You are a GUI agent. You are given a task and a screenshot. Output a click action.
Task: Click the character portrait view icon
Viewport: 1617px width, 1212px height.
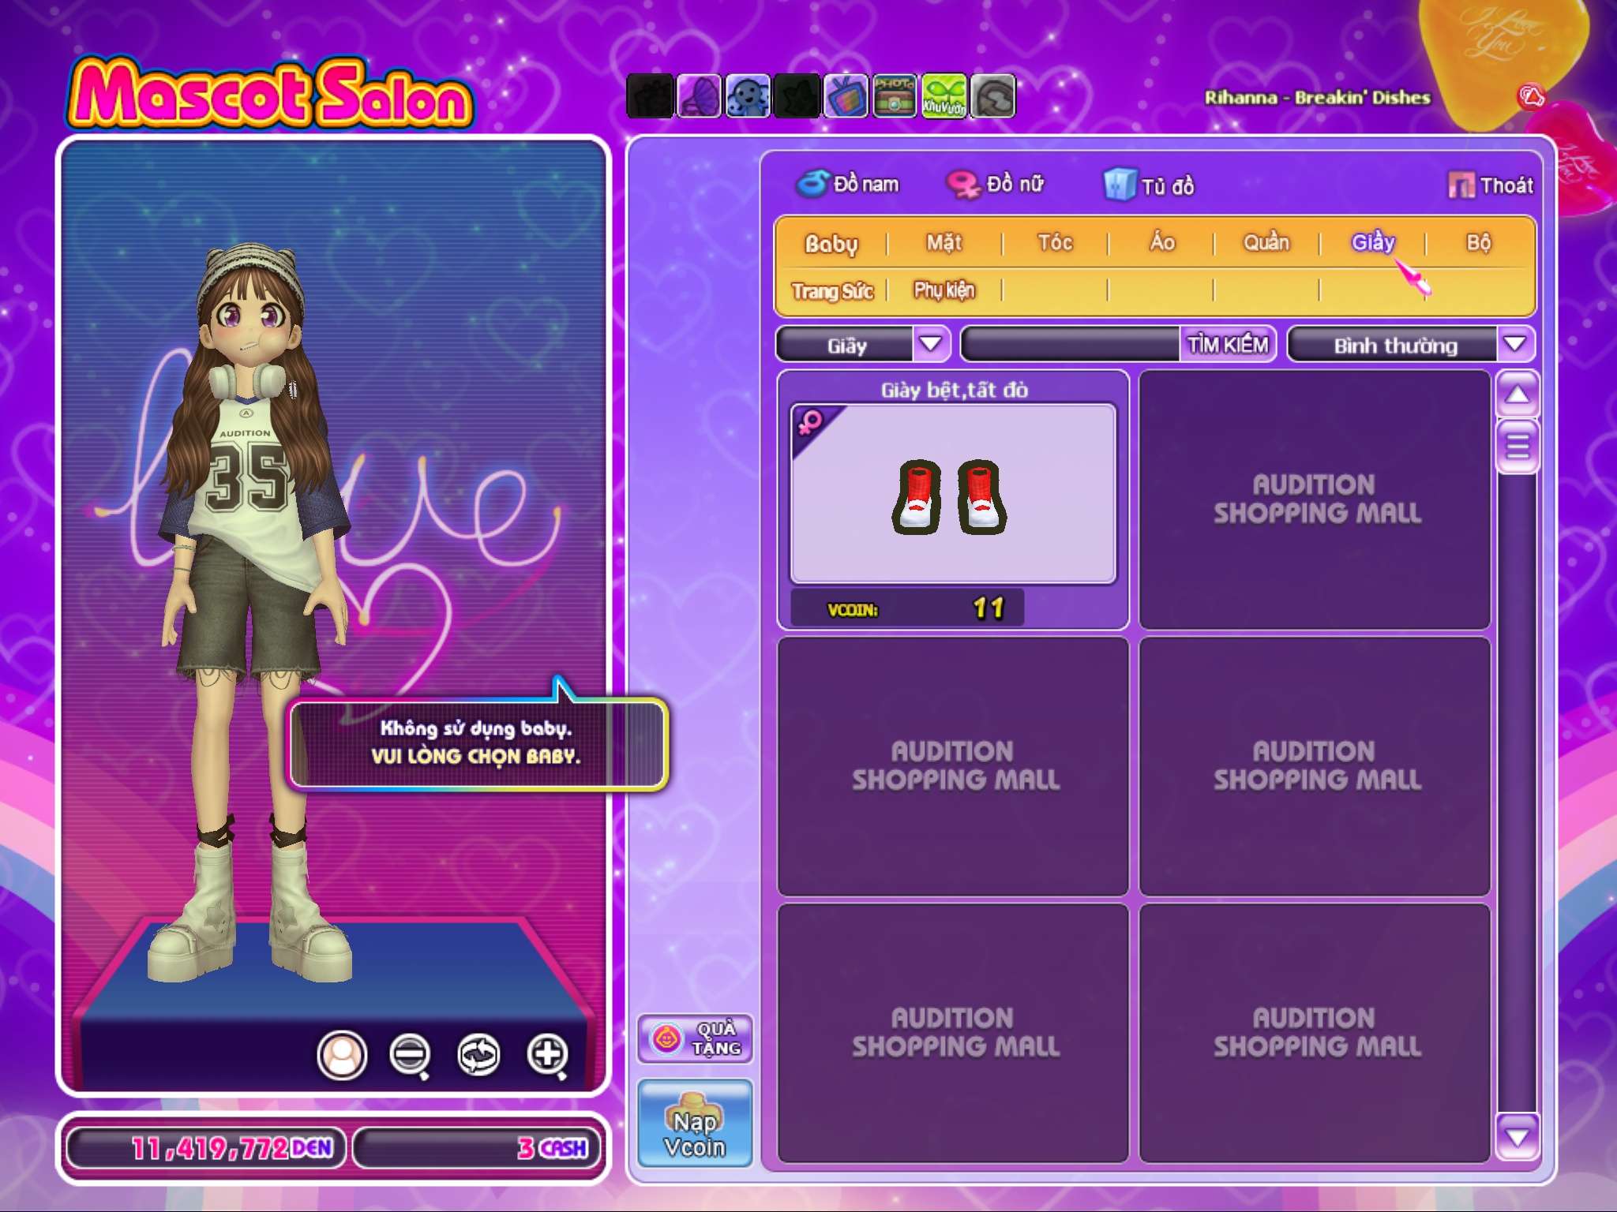tap(342, 1054)
